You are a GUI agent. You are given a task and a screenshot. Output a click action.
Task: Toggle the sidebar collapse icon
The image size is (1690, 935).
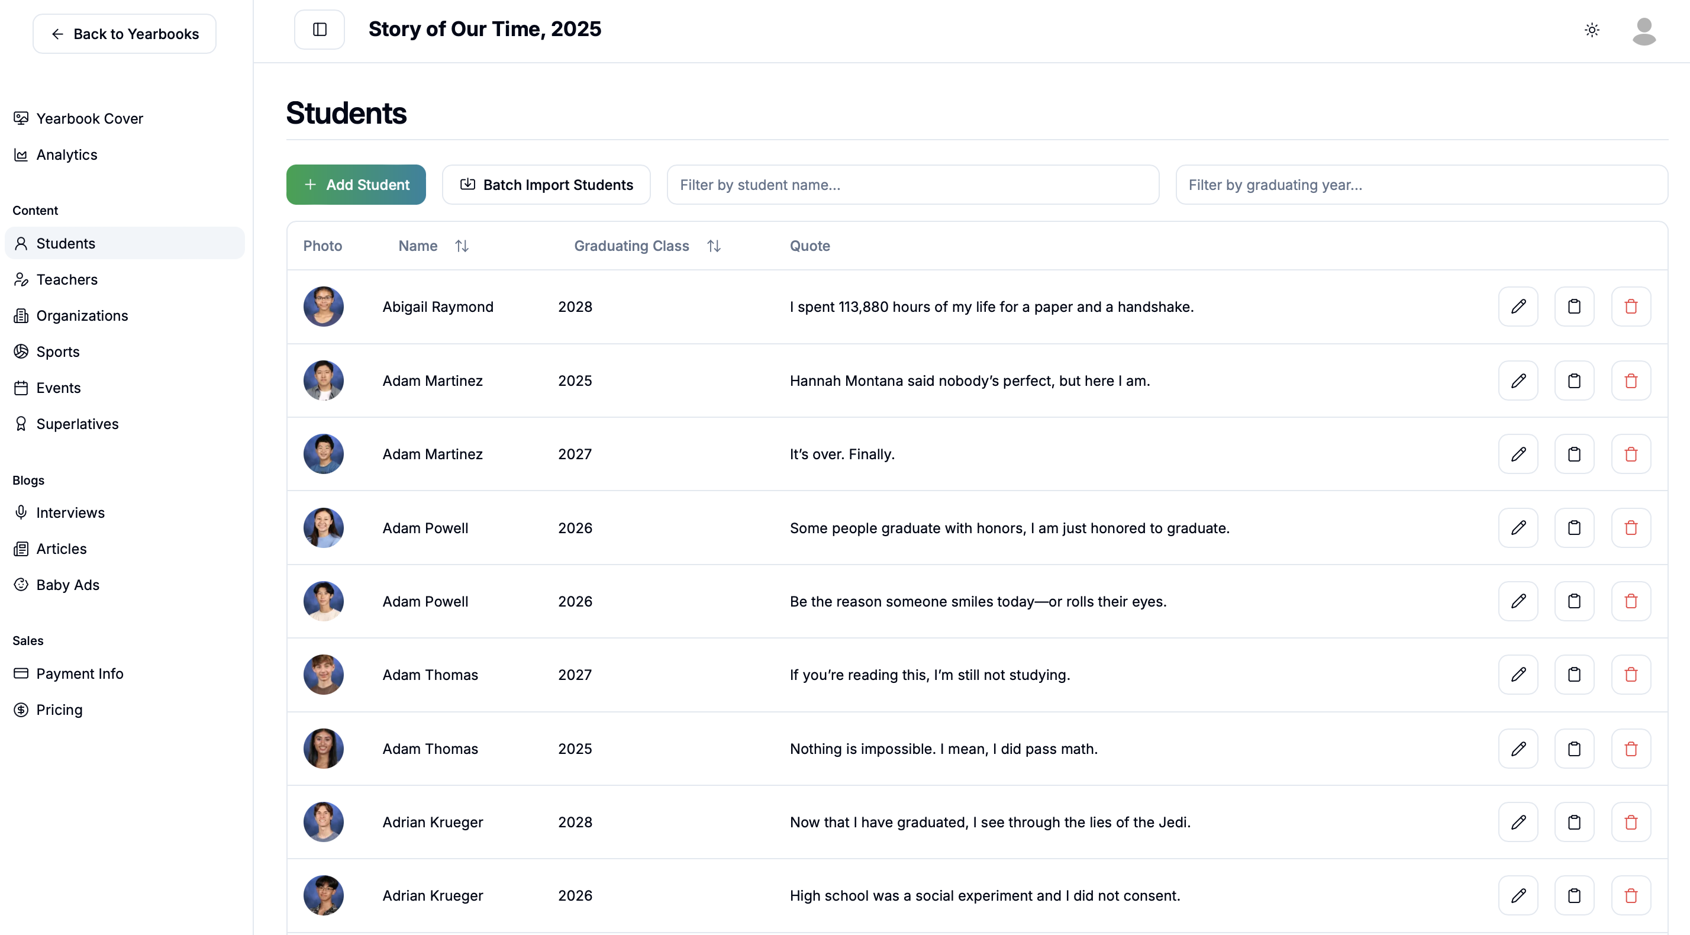[x=320, y=29]
